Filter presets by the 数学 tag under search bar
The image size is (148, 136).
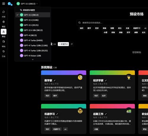[x=89, y=28]
